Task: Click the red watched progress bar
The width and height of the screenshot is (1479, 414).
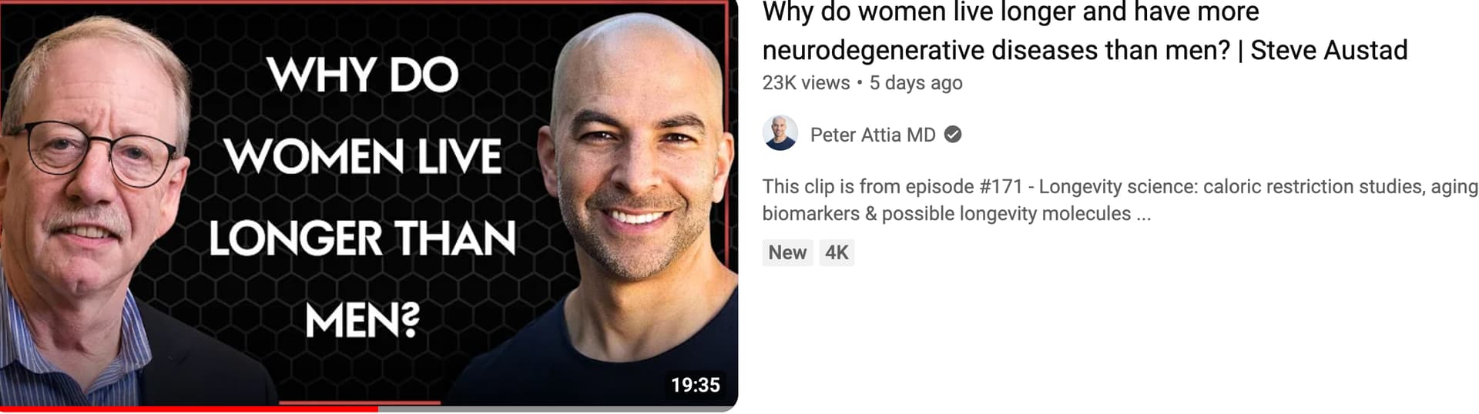Action: tap(189, 409)
